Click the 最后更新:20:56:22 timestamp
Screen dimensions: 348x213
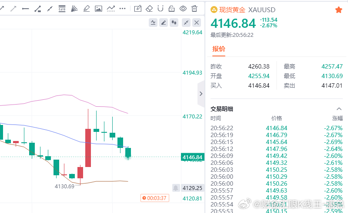[232, 35]
